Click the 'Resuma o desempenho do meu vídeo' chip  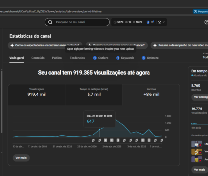[x=179, y=45]
